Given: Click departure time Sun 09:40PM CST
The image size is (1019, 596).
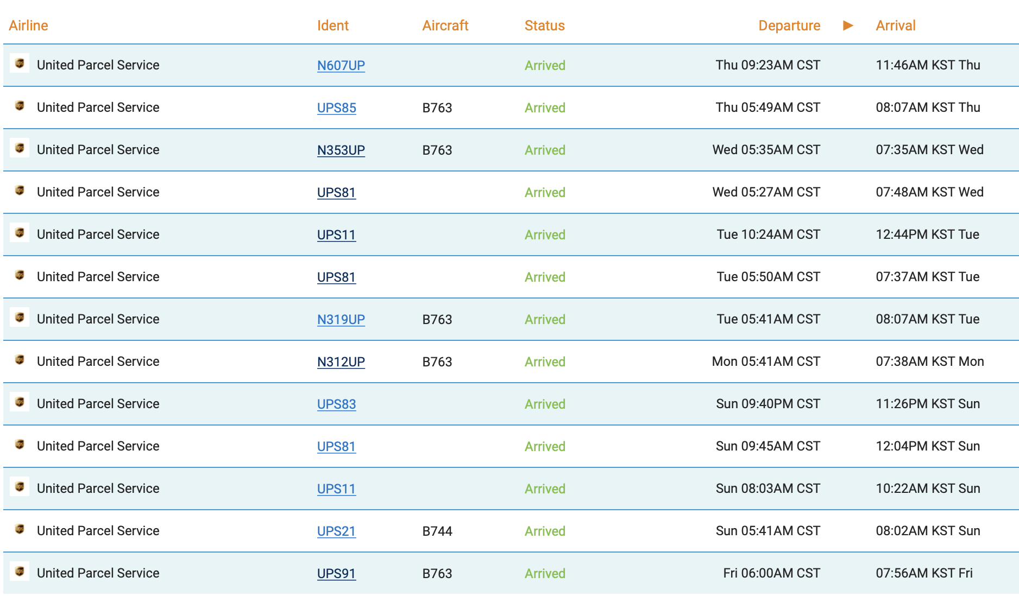Looking at the screenshot, I should (x=768, y=404).
